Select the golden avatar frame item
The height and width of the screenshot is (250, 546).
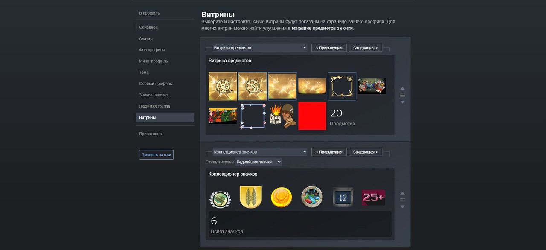pyautogui.click(x=342, y=86)
